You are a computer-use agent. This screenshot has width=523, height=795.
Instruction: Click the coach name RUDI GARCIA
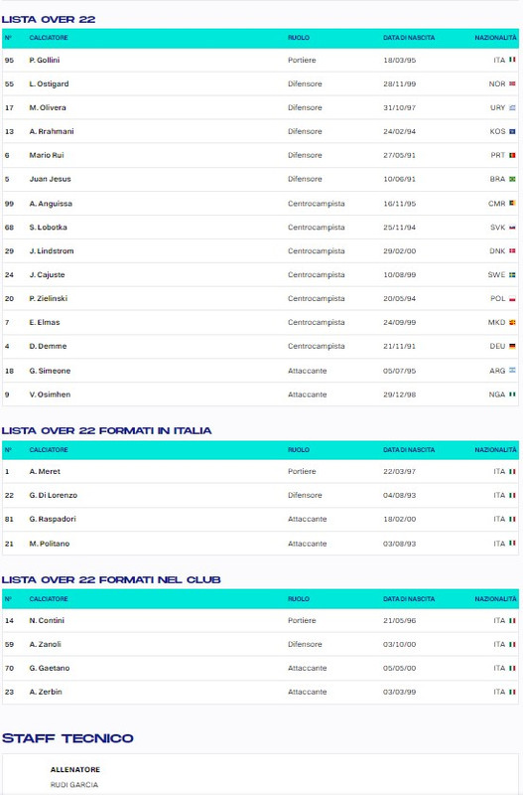(74, 785)
